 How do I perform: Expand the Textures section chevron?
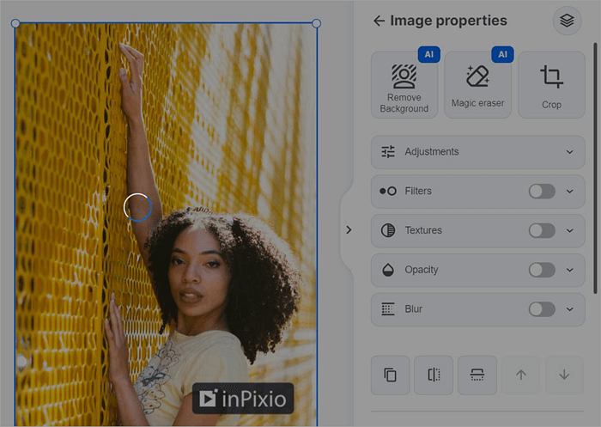pyautogui.click(x=570, y=230)
